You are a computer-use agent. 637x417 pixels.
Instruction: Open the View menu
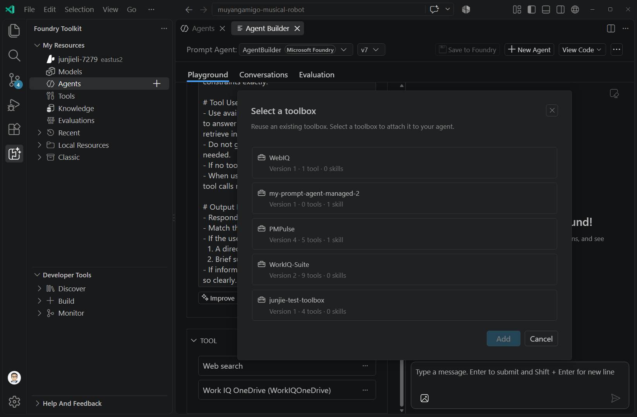pos(110,9)
